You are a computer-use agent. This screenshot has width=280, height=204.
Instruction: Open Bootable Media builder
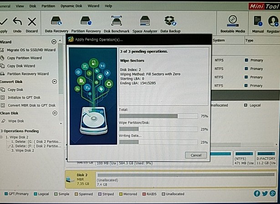coord(233,22)
